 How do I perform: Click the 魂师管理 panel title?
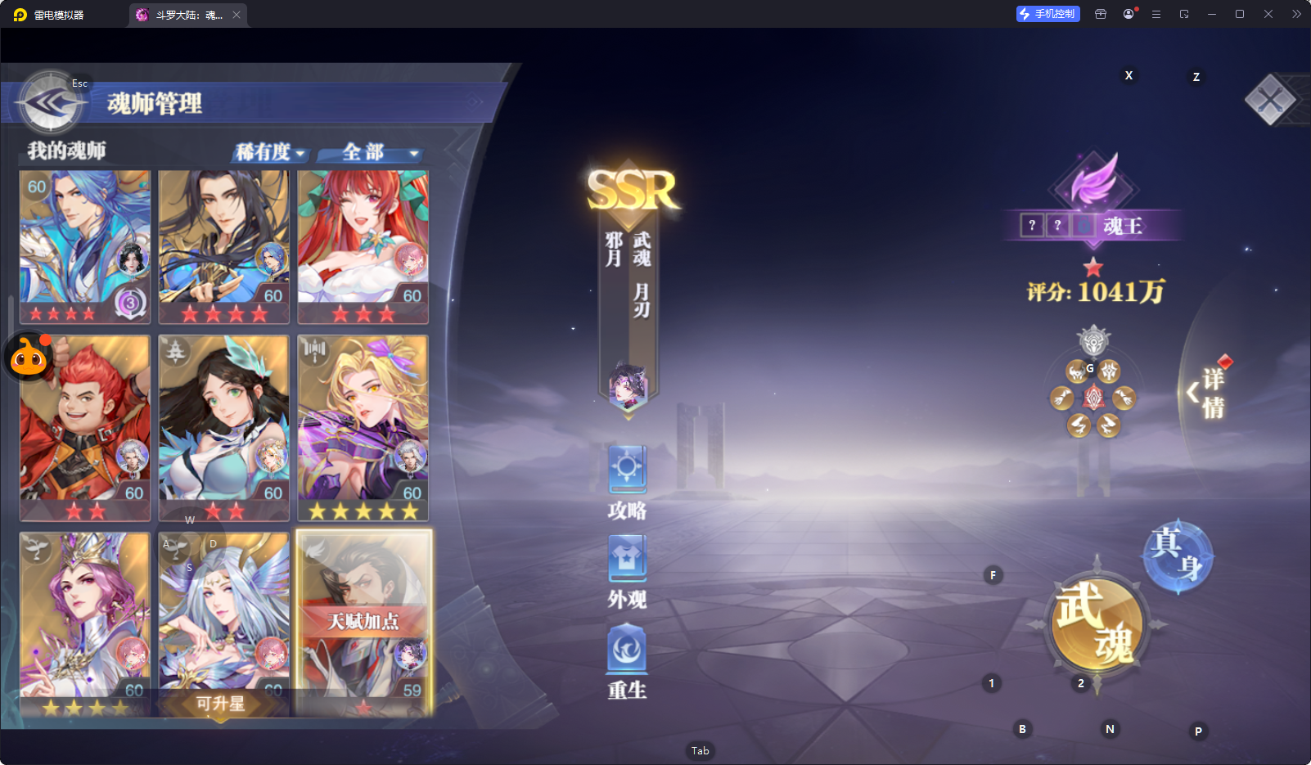tap(155, 103)
